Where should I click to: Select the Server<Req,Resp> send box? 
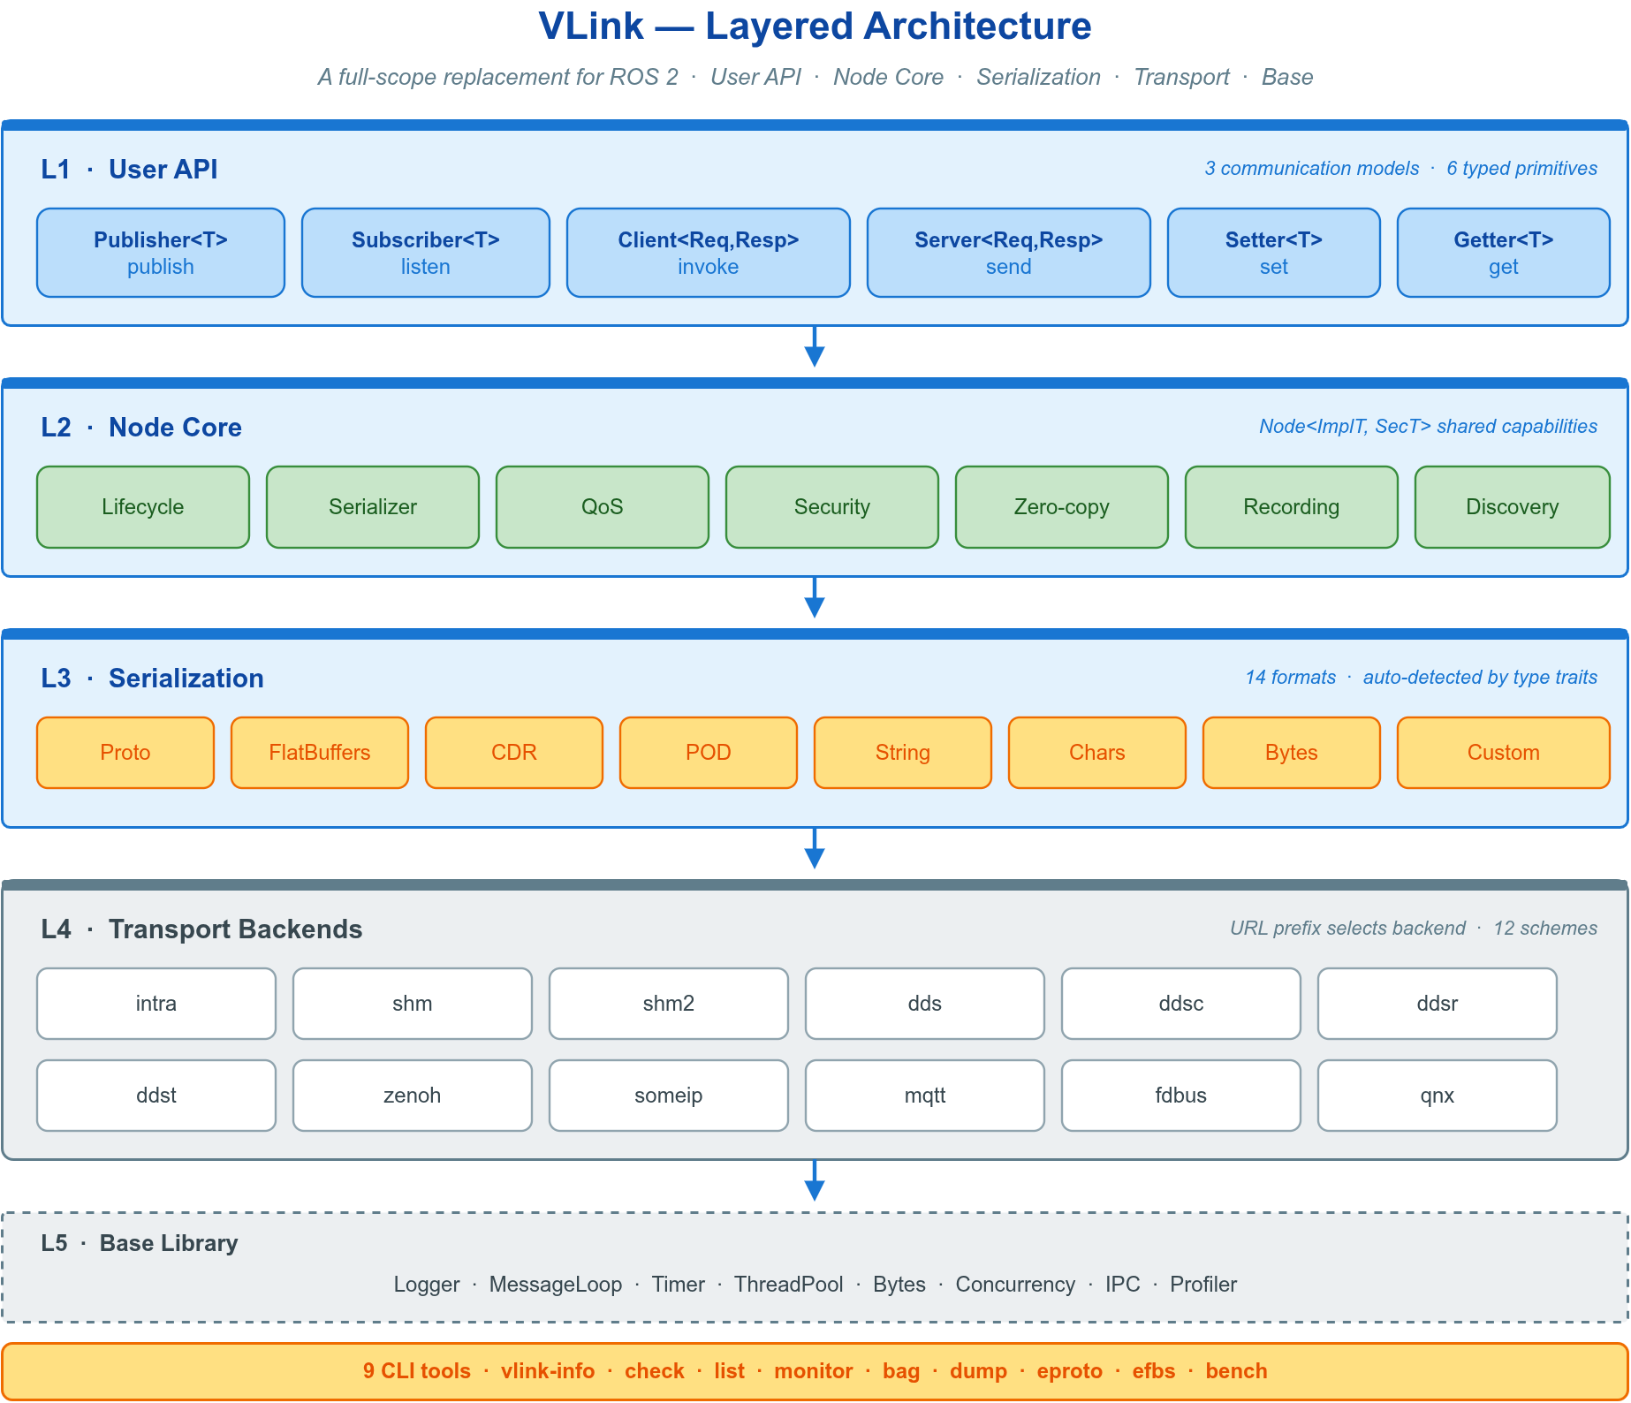[1009, 253]
